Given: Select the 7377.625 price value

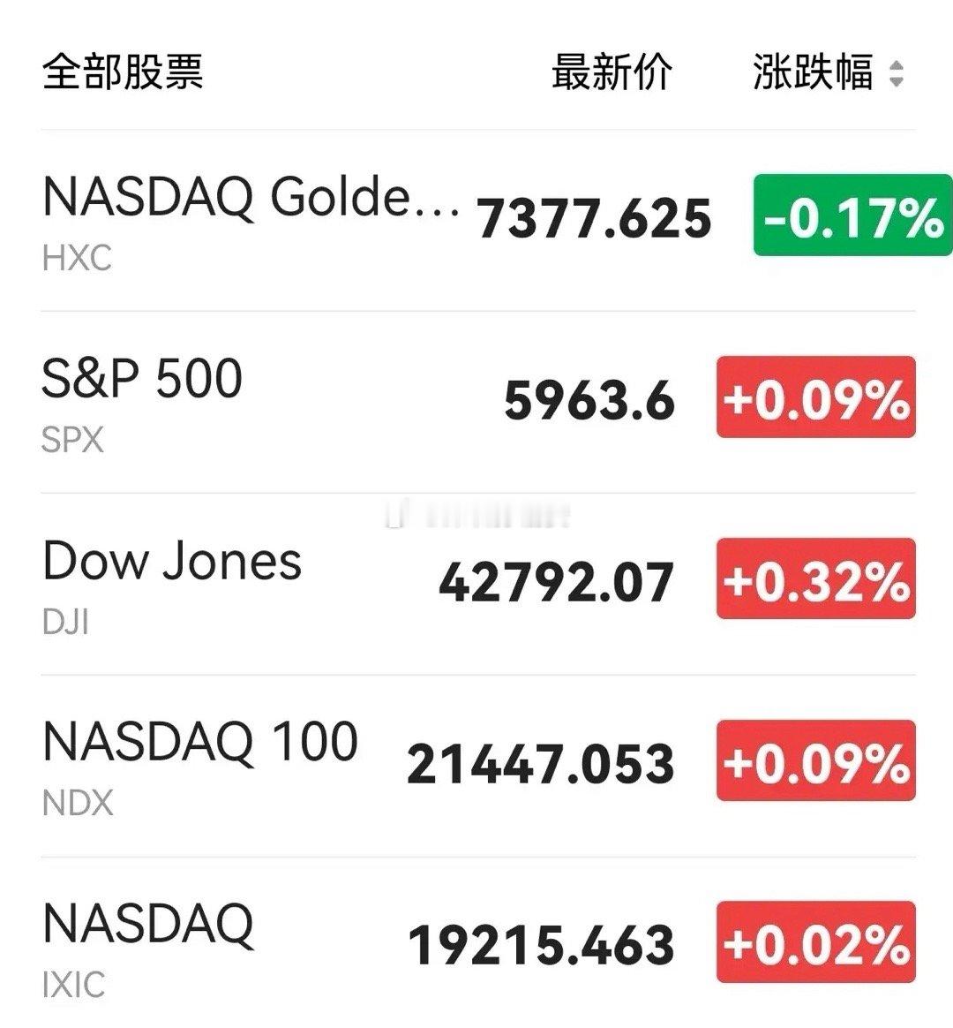Looking at the screenshot, I should (594, 218).
